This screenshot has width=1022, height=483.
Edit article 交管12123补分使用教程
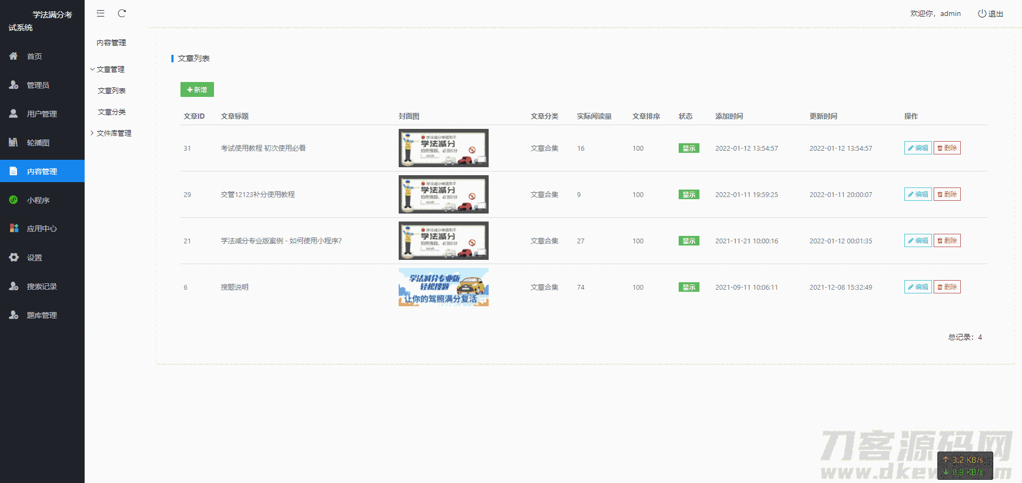click(918, 194)
